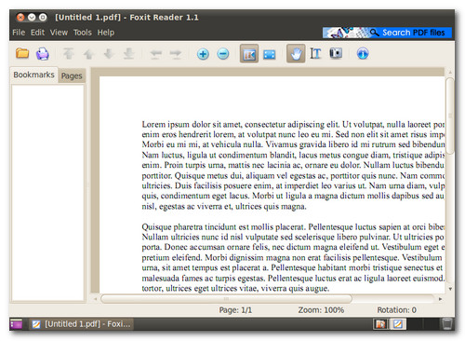The height and width of the screenshot is (341, 465).
Task: Select the Text Selection tool
Action: click(x=315, y=54)
